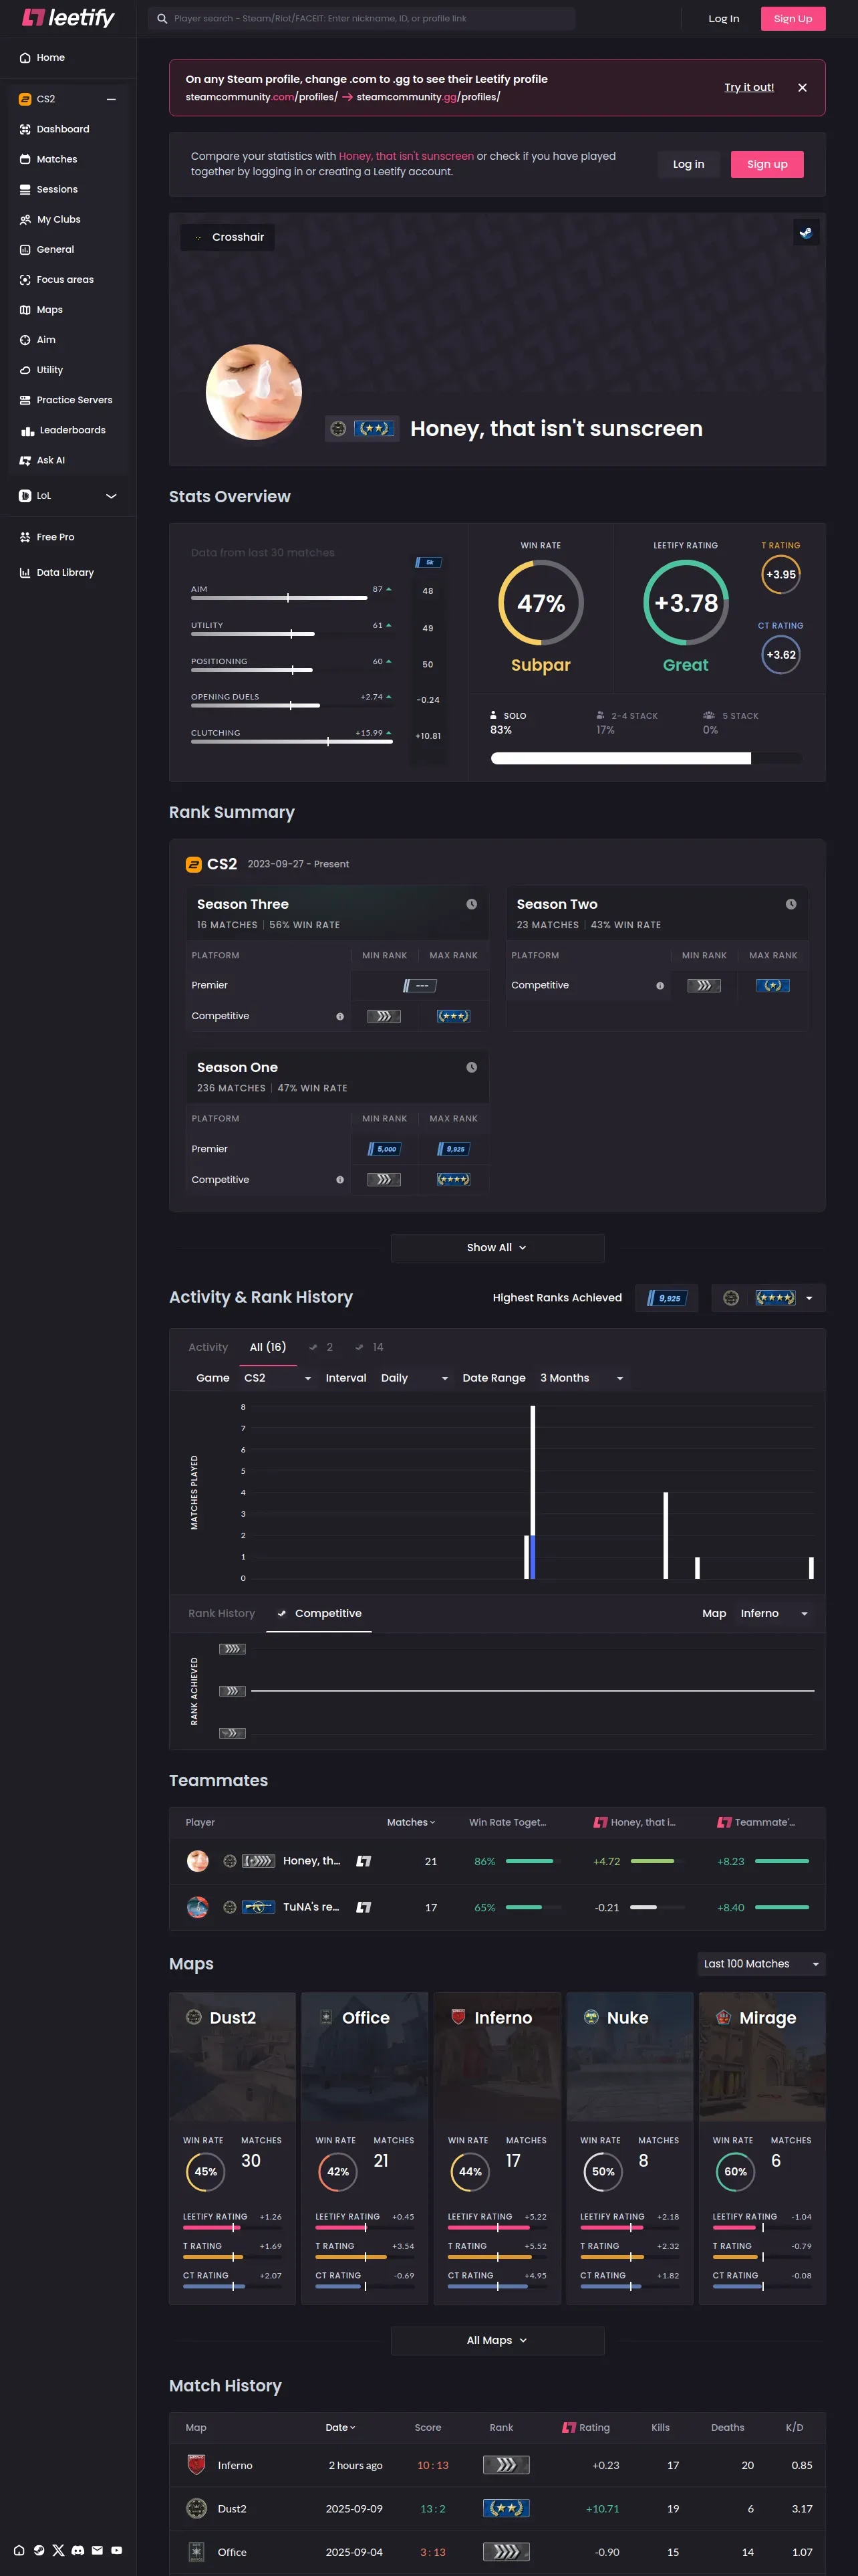Image resolution: width=858 pixels, height=2576 pixels.
Task: Collapse the CS2 sidebar section
Action: click(x=111, y=99)
